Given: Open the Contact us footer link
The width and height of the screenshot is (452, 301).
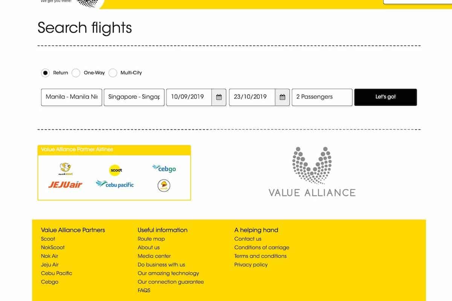Looking at the screenshot, I should [247, 239].
